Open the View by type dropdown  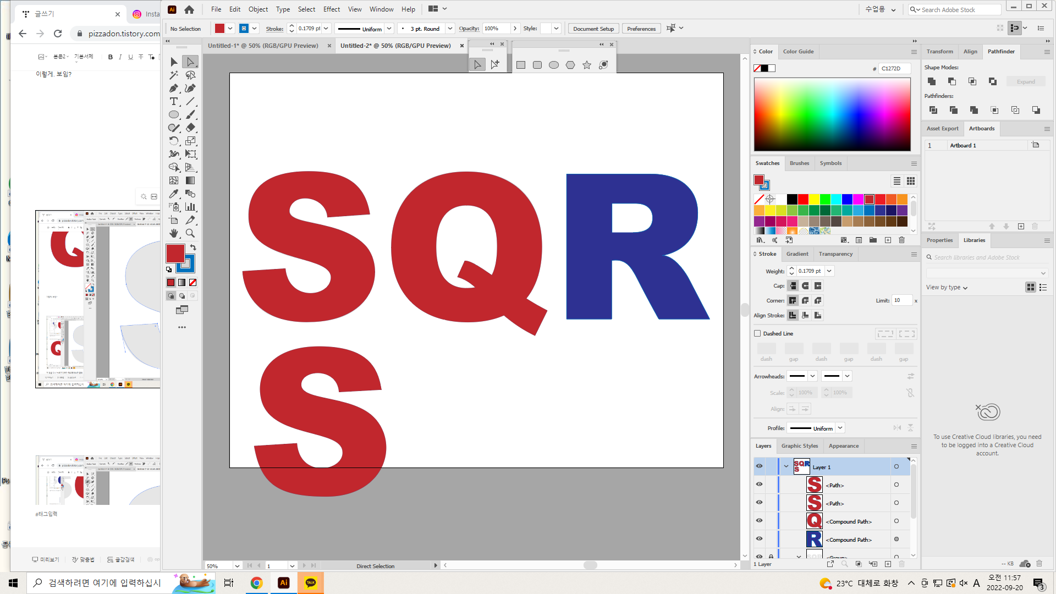click(x=947, y=288)
